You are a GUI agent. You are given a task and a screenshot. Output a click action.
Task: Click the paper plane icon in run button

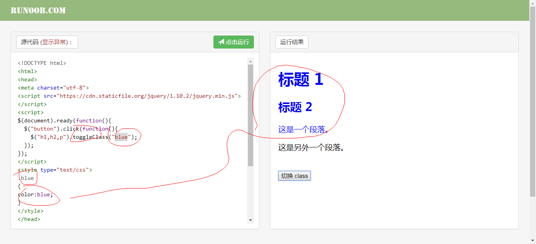tap(221, 42)
